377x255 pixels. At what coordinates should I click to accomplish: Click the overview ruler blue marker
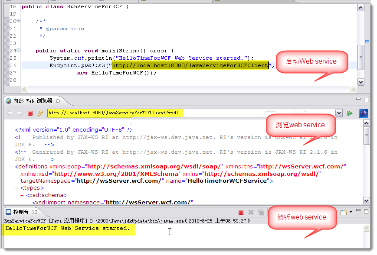coord(367,41)
